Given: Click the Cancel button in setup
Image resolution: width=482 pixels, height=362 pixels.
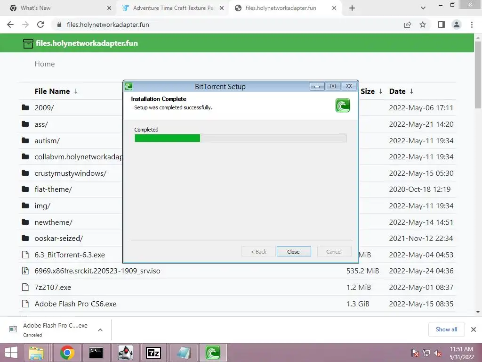Looking at the screenshot, I should (x=334, y=252).
